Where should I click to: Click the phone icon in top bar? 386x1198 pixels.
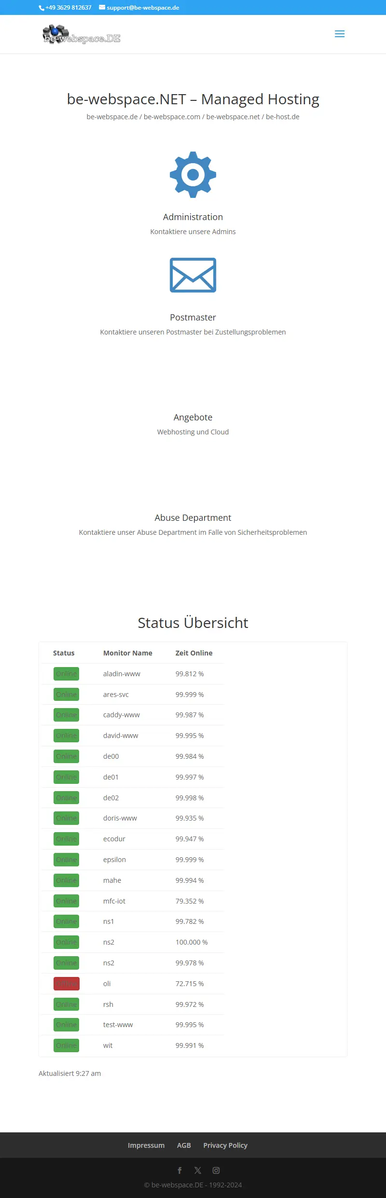41,8
